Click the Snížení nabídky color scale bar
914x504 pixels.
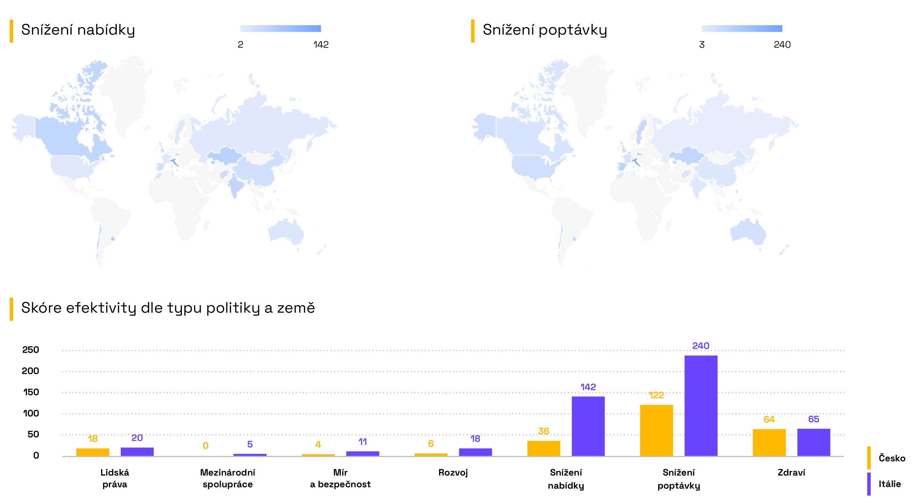(x=280, y=28)
